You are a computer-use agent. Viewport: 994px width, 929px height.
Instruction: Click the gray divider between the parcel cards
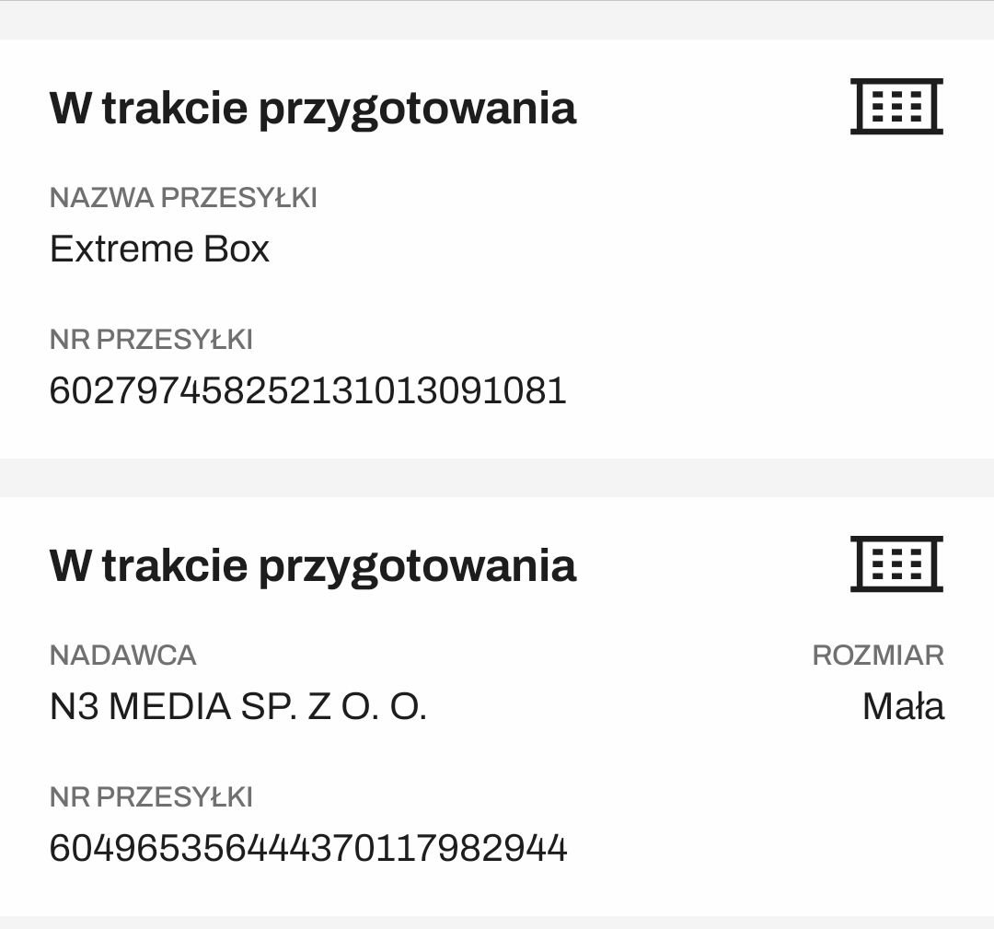coord(497,478)
